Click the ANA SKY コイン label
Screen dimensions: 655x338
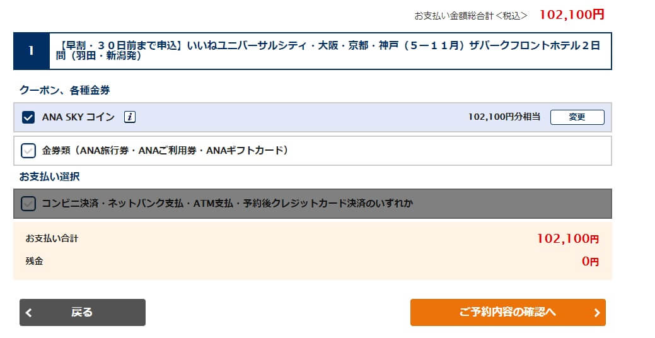(78, 117)
